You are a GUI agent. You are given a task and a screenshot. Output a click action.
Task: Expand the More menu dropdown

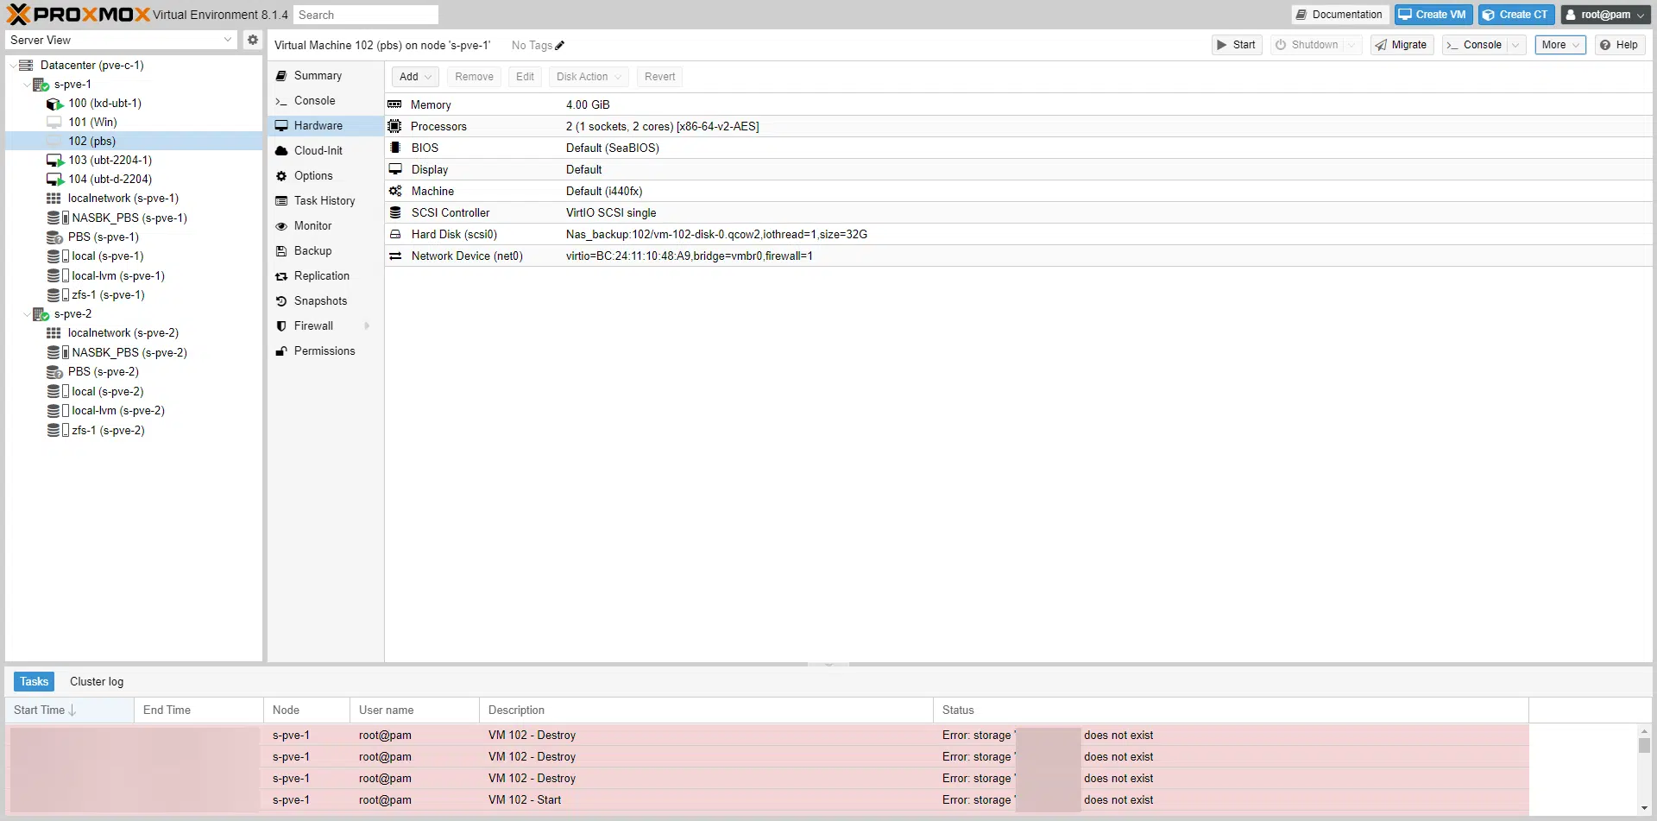[x=1559, y=44]
